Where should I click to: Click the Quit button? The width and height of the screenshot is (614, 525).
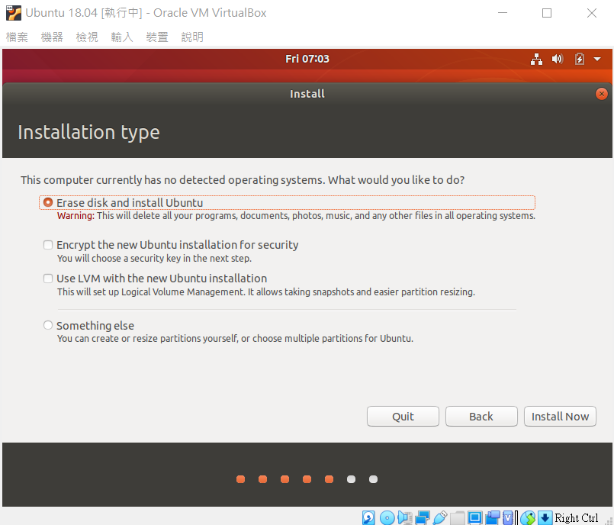point(403,416)
